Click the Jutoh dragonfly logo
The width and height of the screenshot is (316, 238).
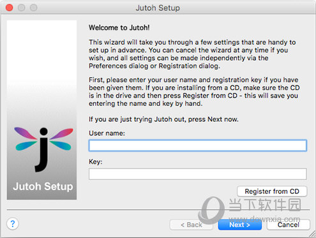[43, 149]
